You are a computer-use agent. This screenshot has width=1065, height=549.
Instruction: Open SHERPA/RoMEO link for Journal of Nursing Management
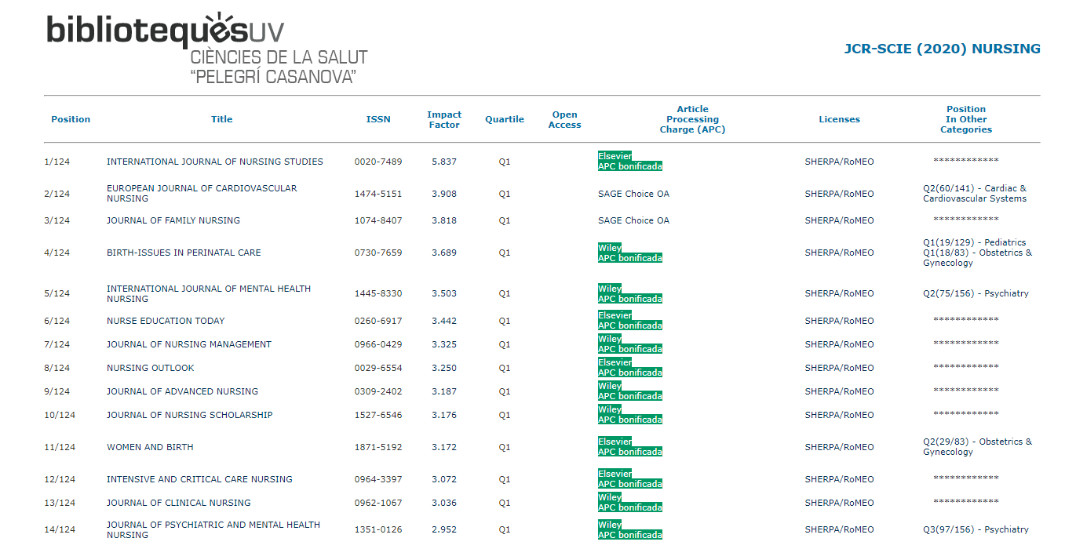(x=839, y=344)
